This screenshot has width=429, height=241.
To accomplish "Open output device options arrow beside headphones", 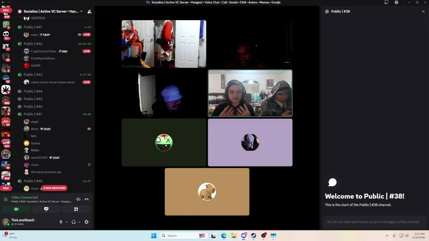I will (x=79, y=222).
